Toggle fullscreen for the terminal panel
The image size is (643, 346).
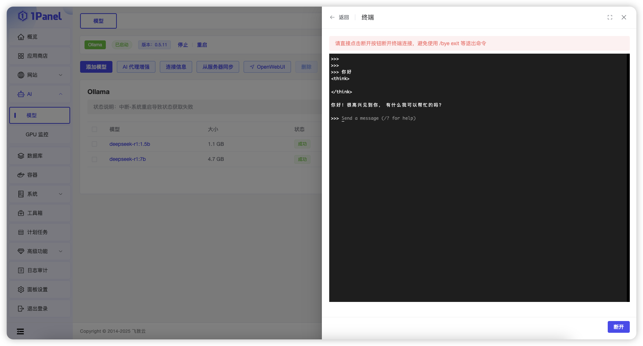[x=610, y=17]
